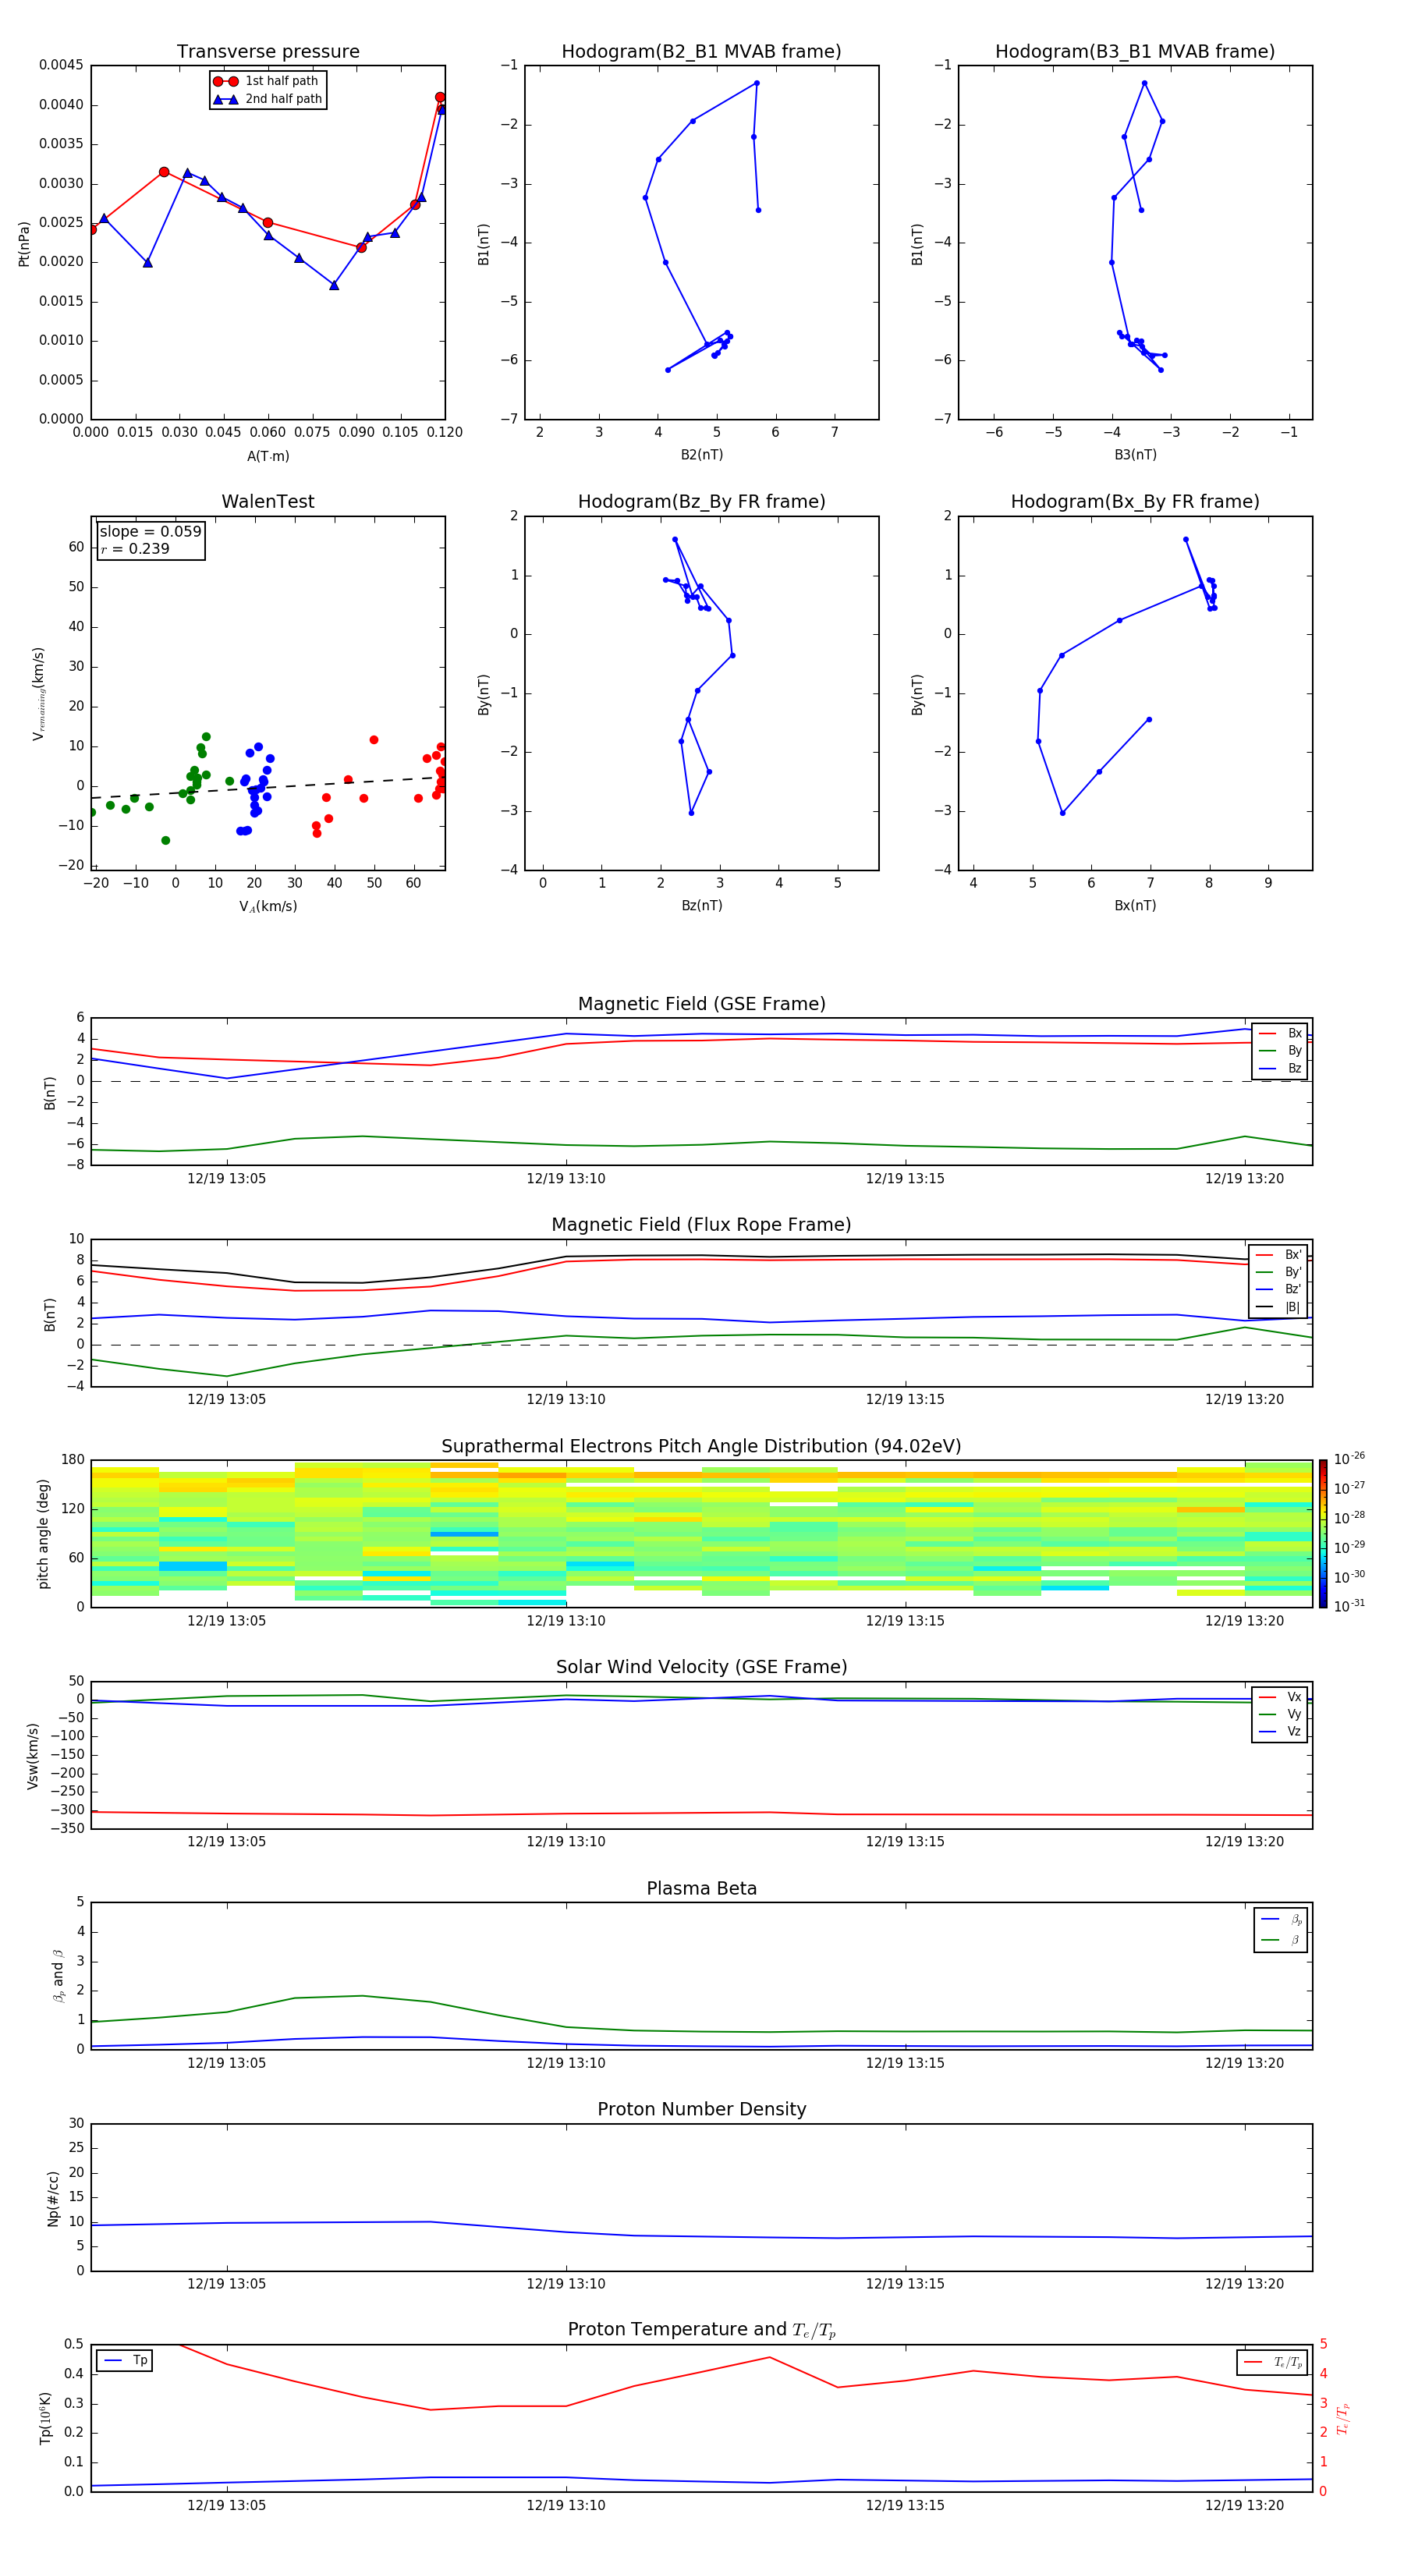Select "Bx'" in the Flux Rope legend
The height and width of the screenshot is (2574, 1404).
coord(1278,1255)
